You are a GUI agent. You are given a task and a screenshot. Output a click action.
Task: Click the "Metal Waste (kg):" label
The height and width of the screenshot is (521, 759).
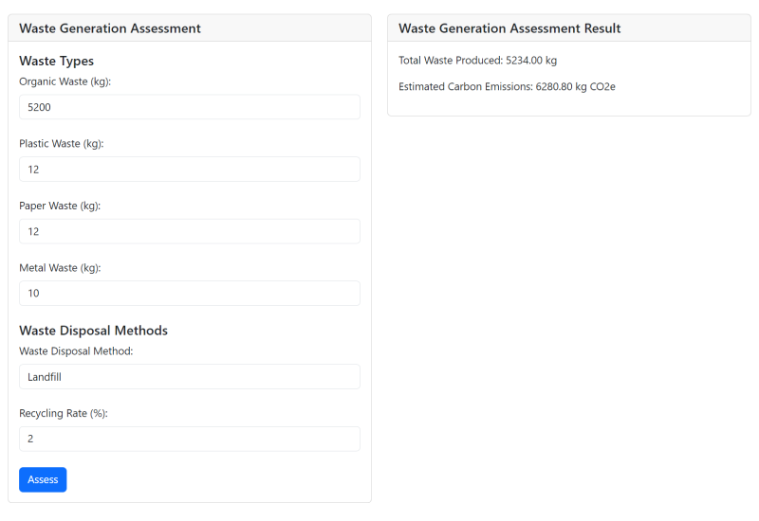click(x=60, y=268)
